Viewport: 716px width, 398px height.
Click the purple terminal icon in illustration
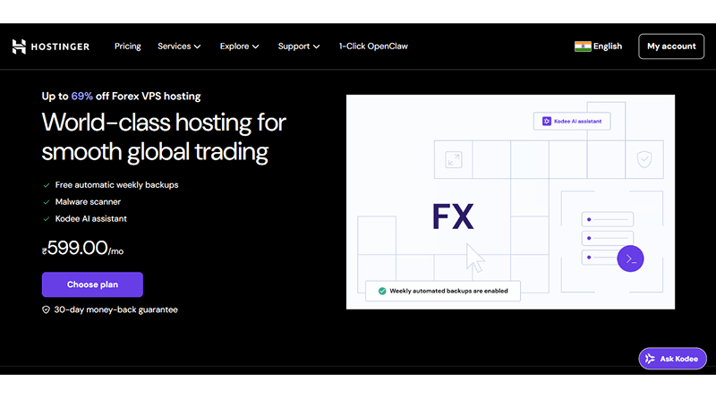(630, 258)
